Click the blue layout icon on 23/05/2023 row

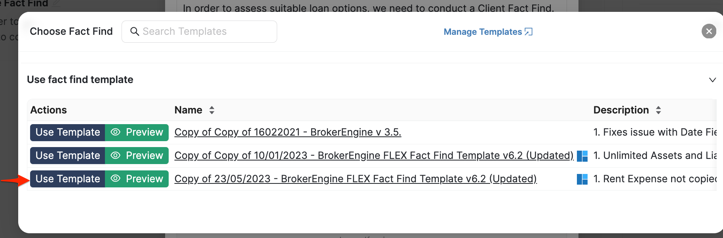582,179
